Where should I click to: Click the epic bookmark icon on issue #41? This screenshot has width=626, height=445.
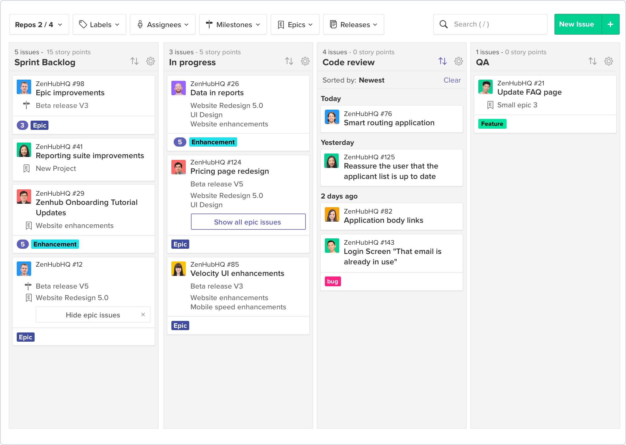(x=27, y=168)
